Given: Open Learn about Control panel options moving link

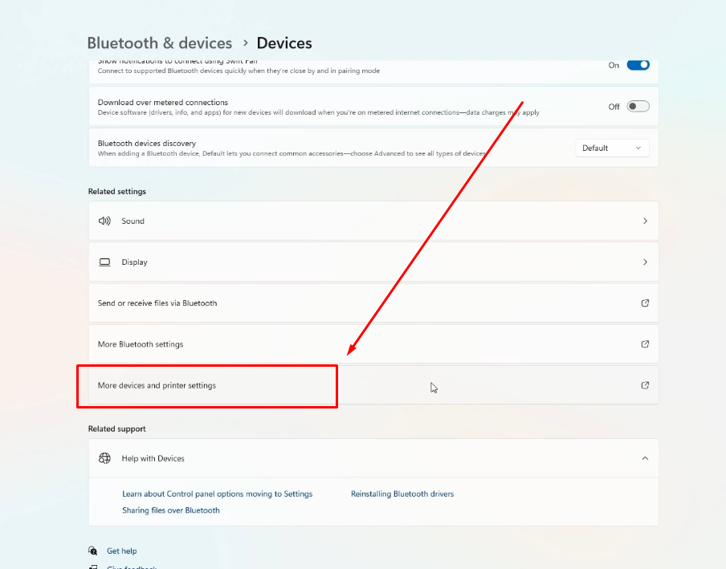Looking at the screenshot, I should point(217,494).
